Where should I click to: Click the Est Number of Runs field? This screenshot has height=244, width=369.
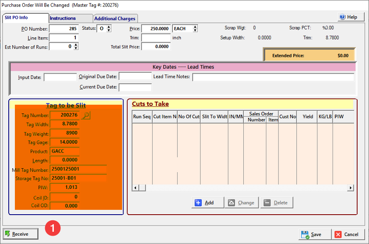[x=61, y=46]
